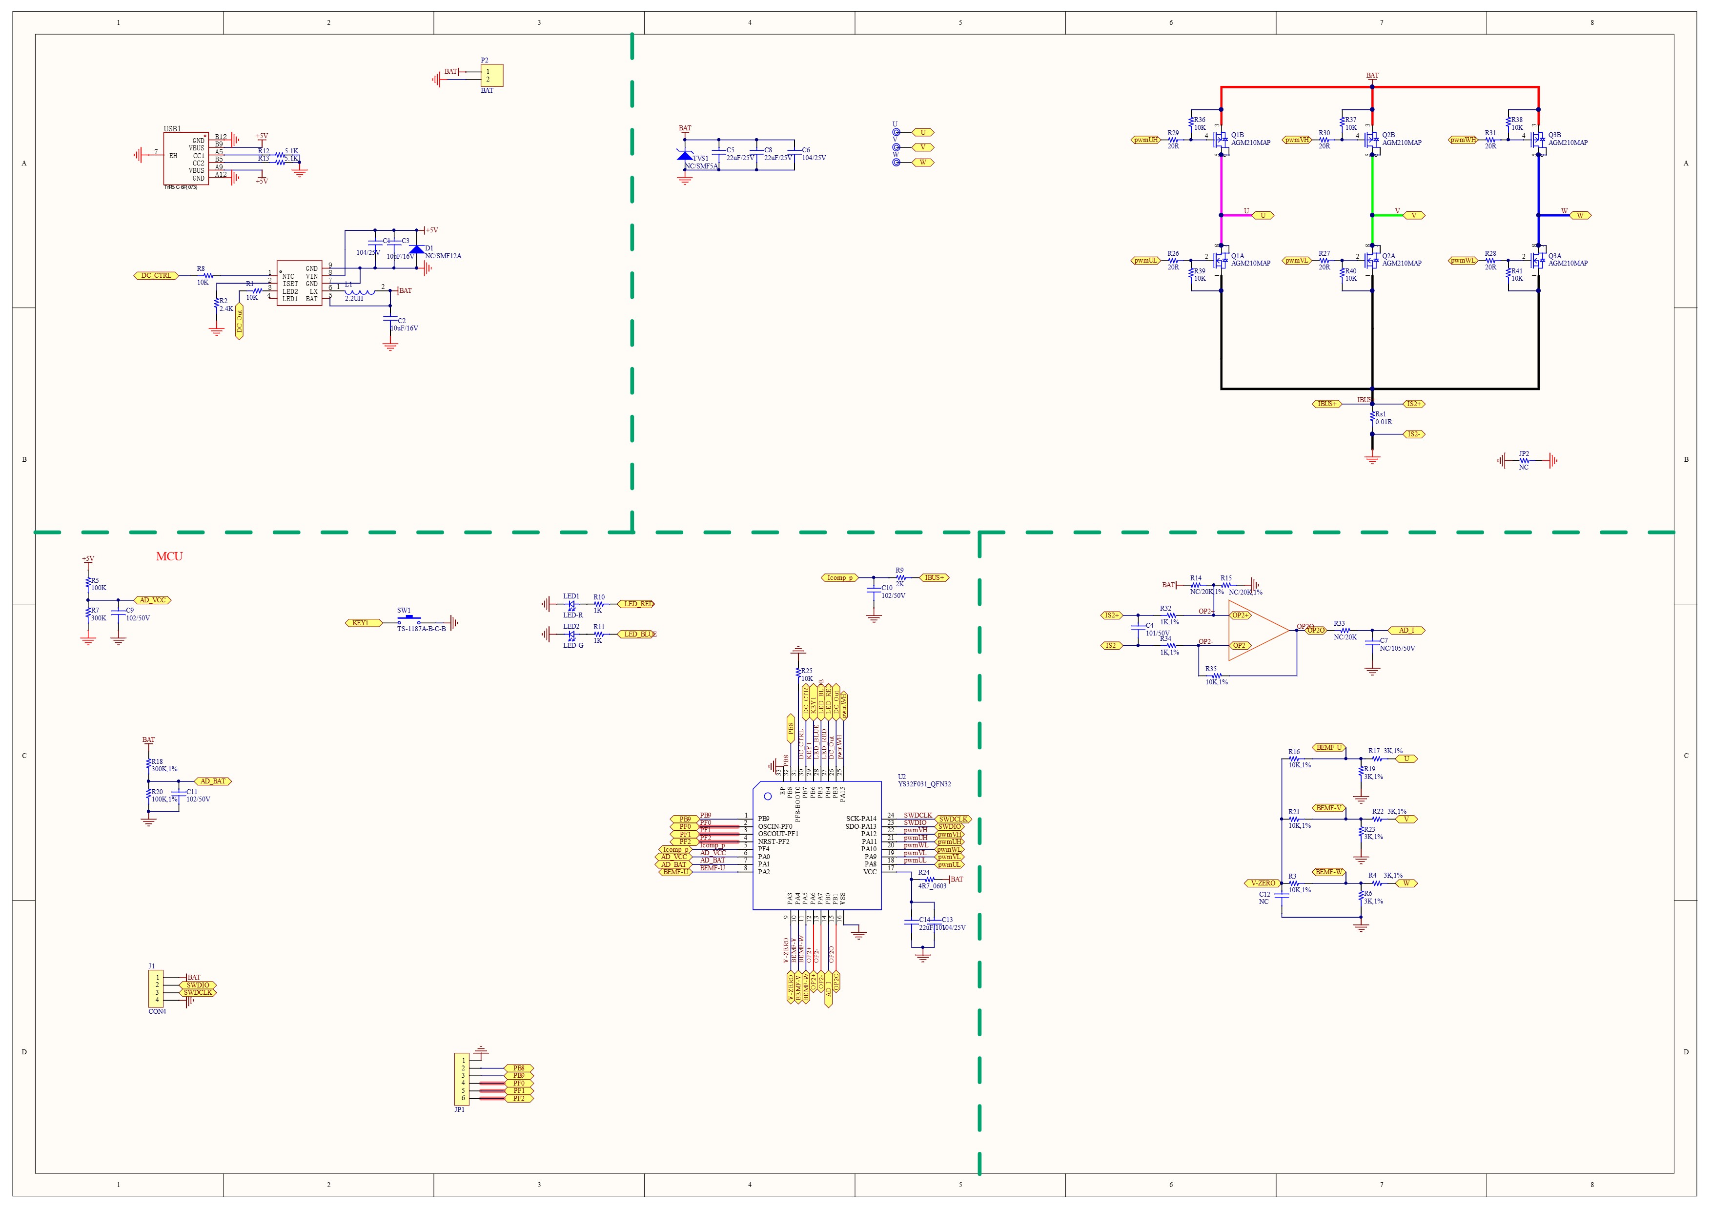Click the LED_BLUE port after R11
Image resolution: width=1712 pixels, height=1210 pixels.
pyautogui.click(x=637, y=635)
